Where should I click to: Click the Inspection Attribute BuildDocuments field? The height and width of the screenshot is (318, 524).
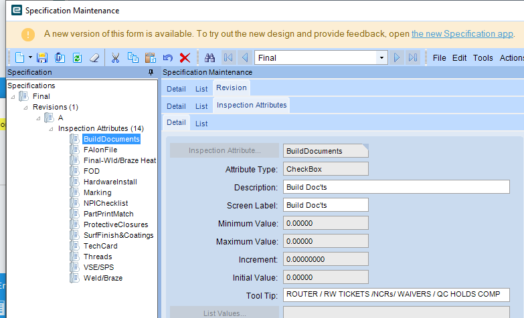point(325,151)
